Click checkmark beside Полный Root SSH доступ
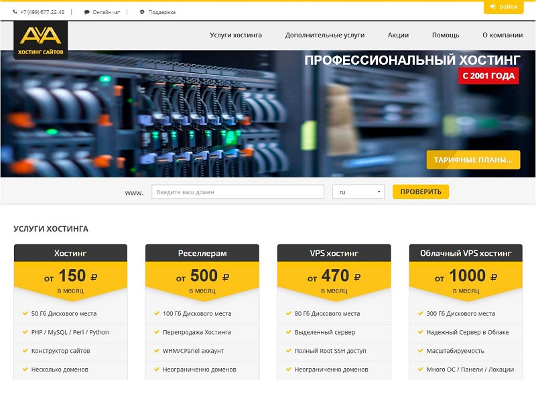Viewport: 536px width, 397px height. point(289,351)
